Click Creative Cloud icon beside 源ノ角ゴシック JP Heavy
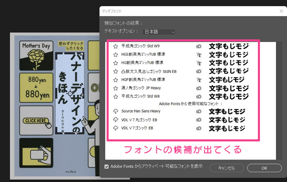This screenshot has height=182, width=287. 199,89
